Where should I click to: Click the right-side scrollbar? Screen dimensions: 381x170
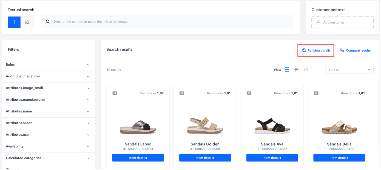378,110
